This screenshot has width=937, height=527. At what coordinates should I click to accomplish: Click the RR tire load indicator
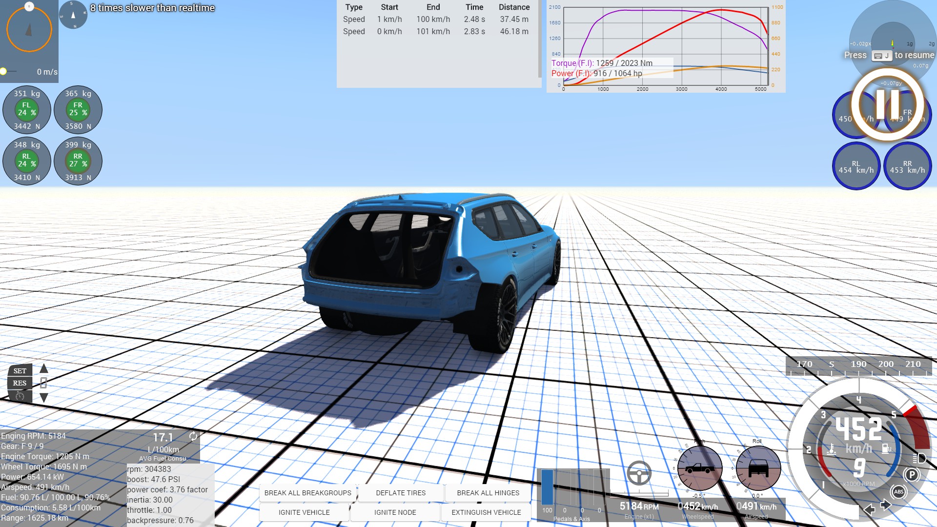(x=78, y=161)
